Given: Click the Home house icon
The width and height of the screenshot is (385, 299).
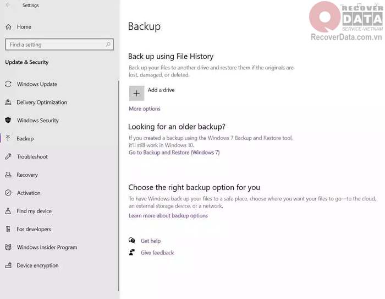Looking at the screenshot, I should point(8,27).
